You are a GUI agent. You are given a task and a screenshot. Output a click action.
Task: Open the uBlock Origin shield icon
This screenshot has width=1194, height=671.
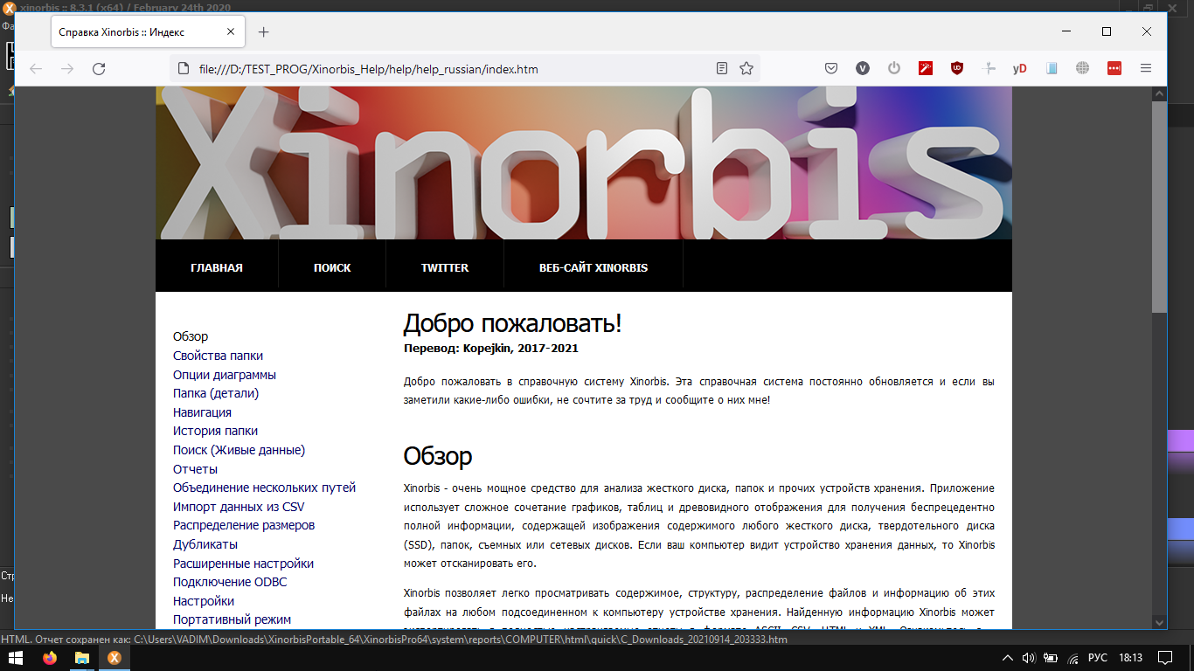[x=957, y=68]
